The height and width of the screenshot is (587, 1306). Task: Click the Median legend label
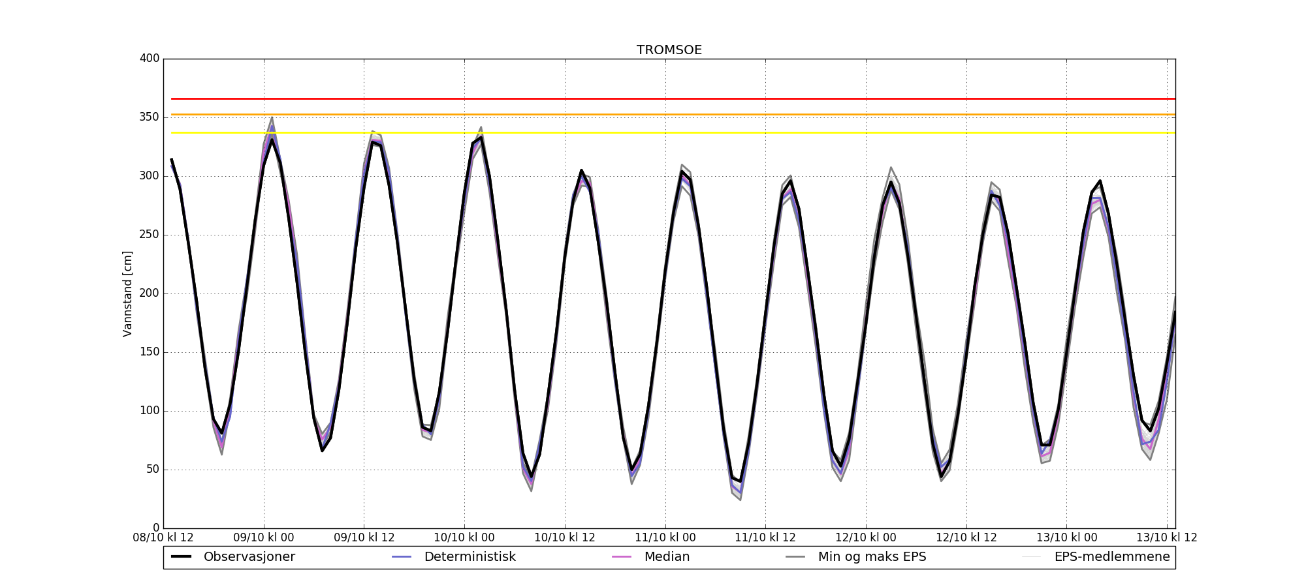coord(667,557)
